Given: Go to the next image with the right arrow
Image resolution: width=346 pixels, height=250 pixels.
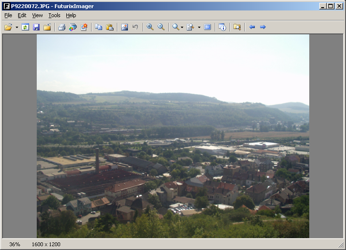Looking at the screenshot, I should click(x=262, y=27).
